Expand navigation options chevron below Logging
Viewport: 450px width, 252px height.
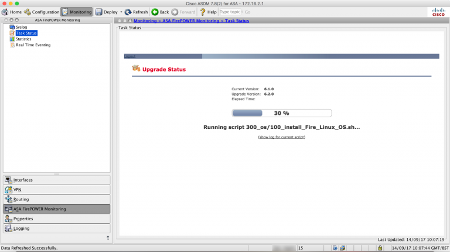click(x=108, y=238)
